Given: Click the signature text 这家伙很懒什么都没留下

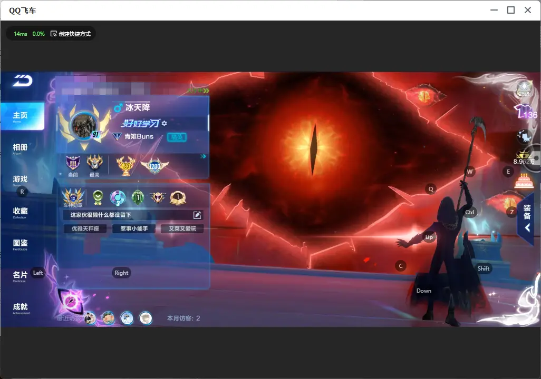Looking at the screenshot, I should [101, 215].
